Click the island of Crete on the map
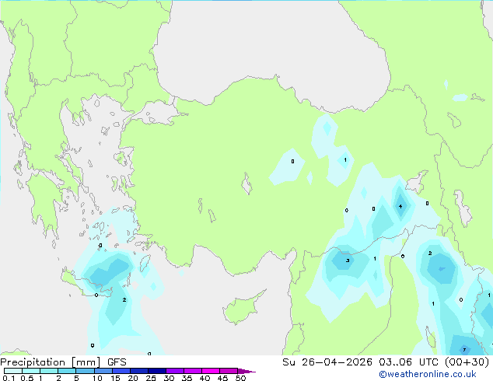This screenshot has width=493, height=381. (x=86, y=285)
